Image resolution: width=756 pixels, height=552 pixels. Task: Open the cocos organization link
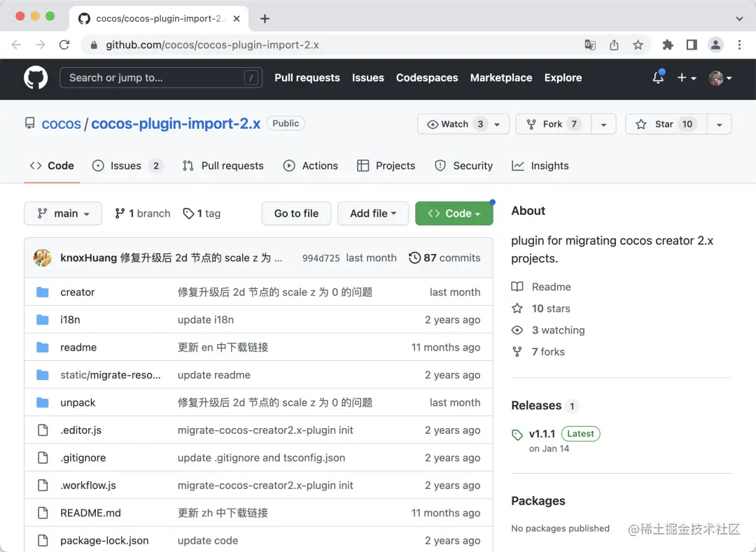coord(61,124)
